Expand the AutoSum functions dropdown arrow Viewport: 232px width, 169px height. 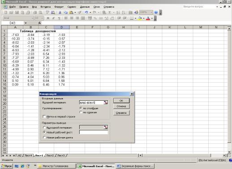pos(113,13)
